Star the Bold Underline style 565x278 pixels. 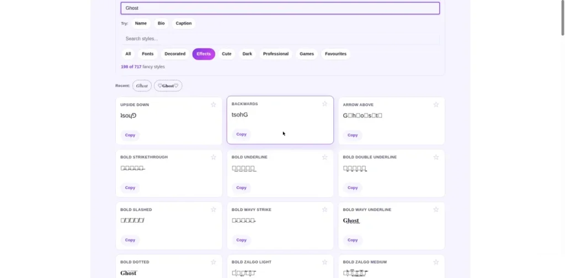tap(324, 157)
